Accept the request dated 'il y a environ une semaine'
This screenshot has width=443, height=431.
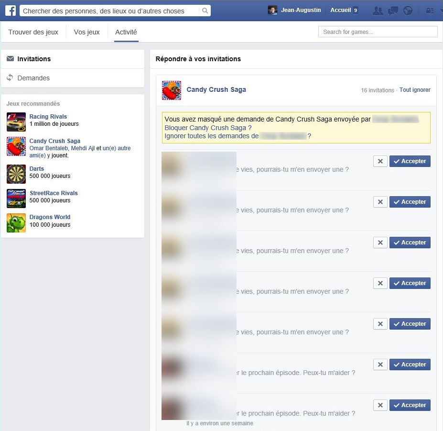[410, 405]
